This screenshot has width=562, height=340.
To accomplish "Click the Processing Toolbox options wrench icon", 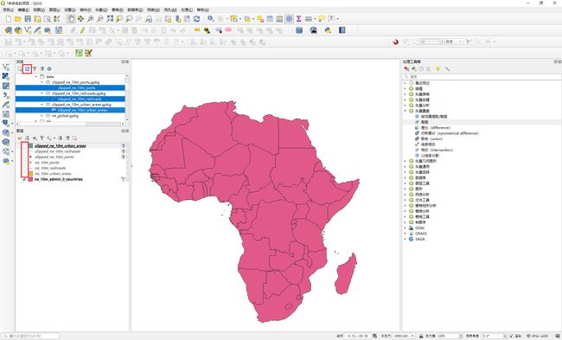I will click(x=447, y=69).
